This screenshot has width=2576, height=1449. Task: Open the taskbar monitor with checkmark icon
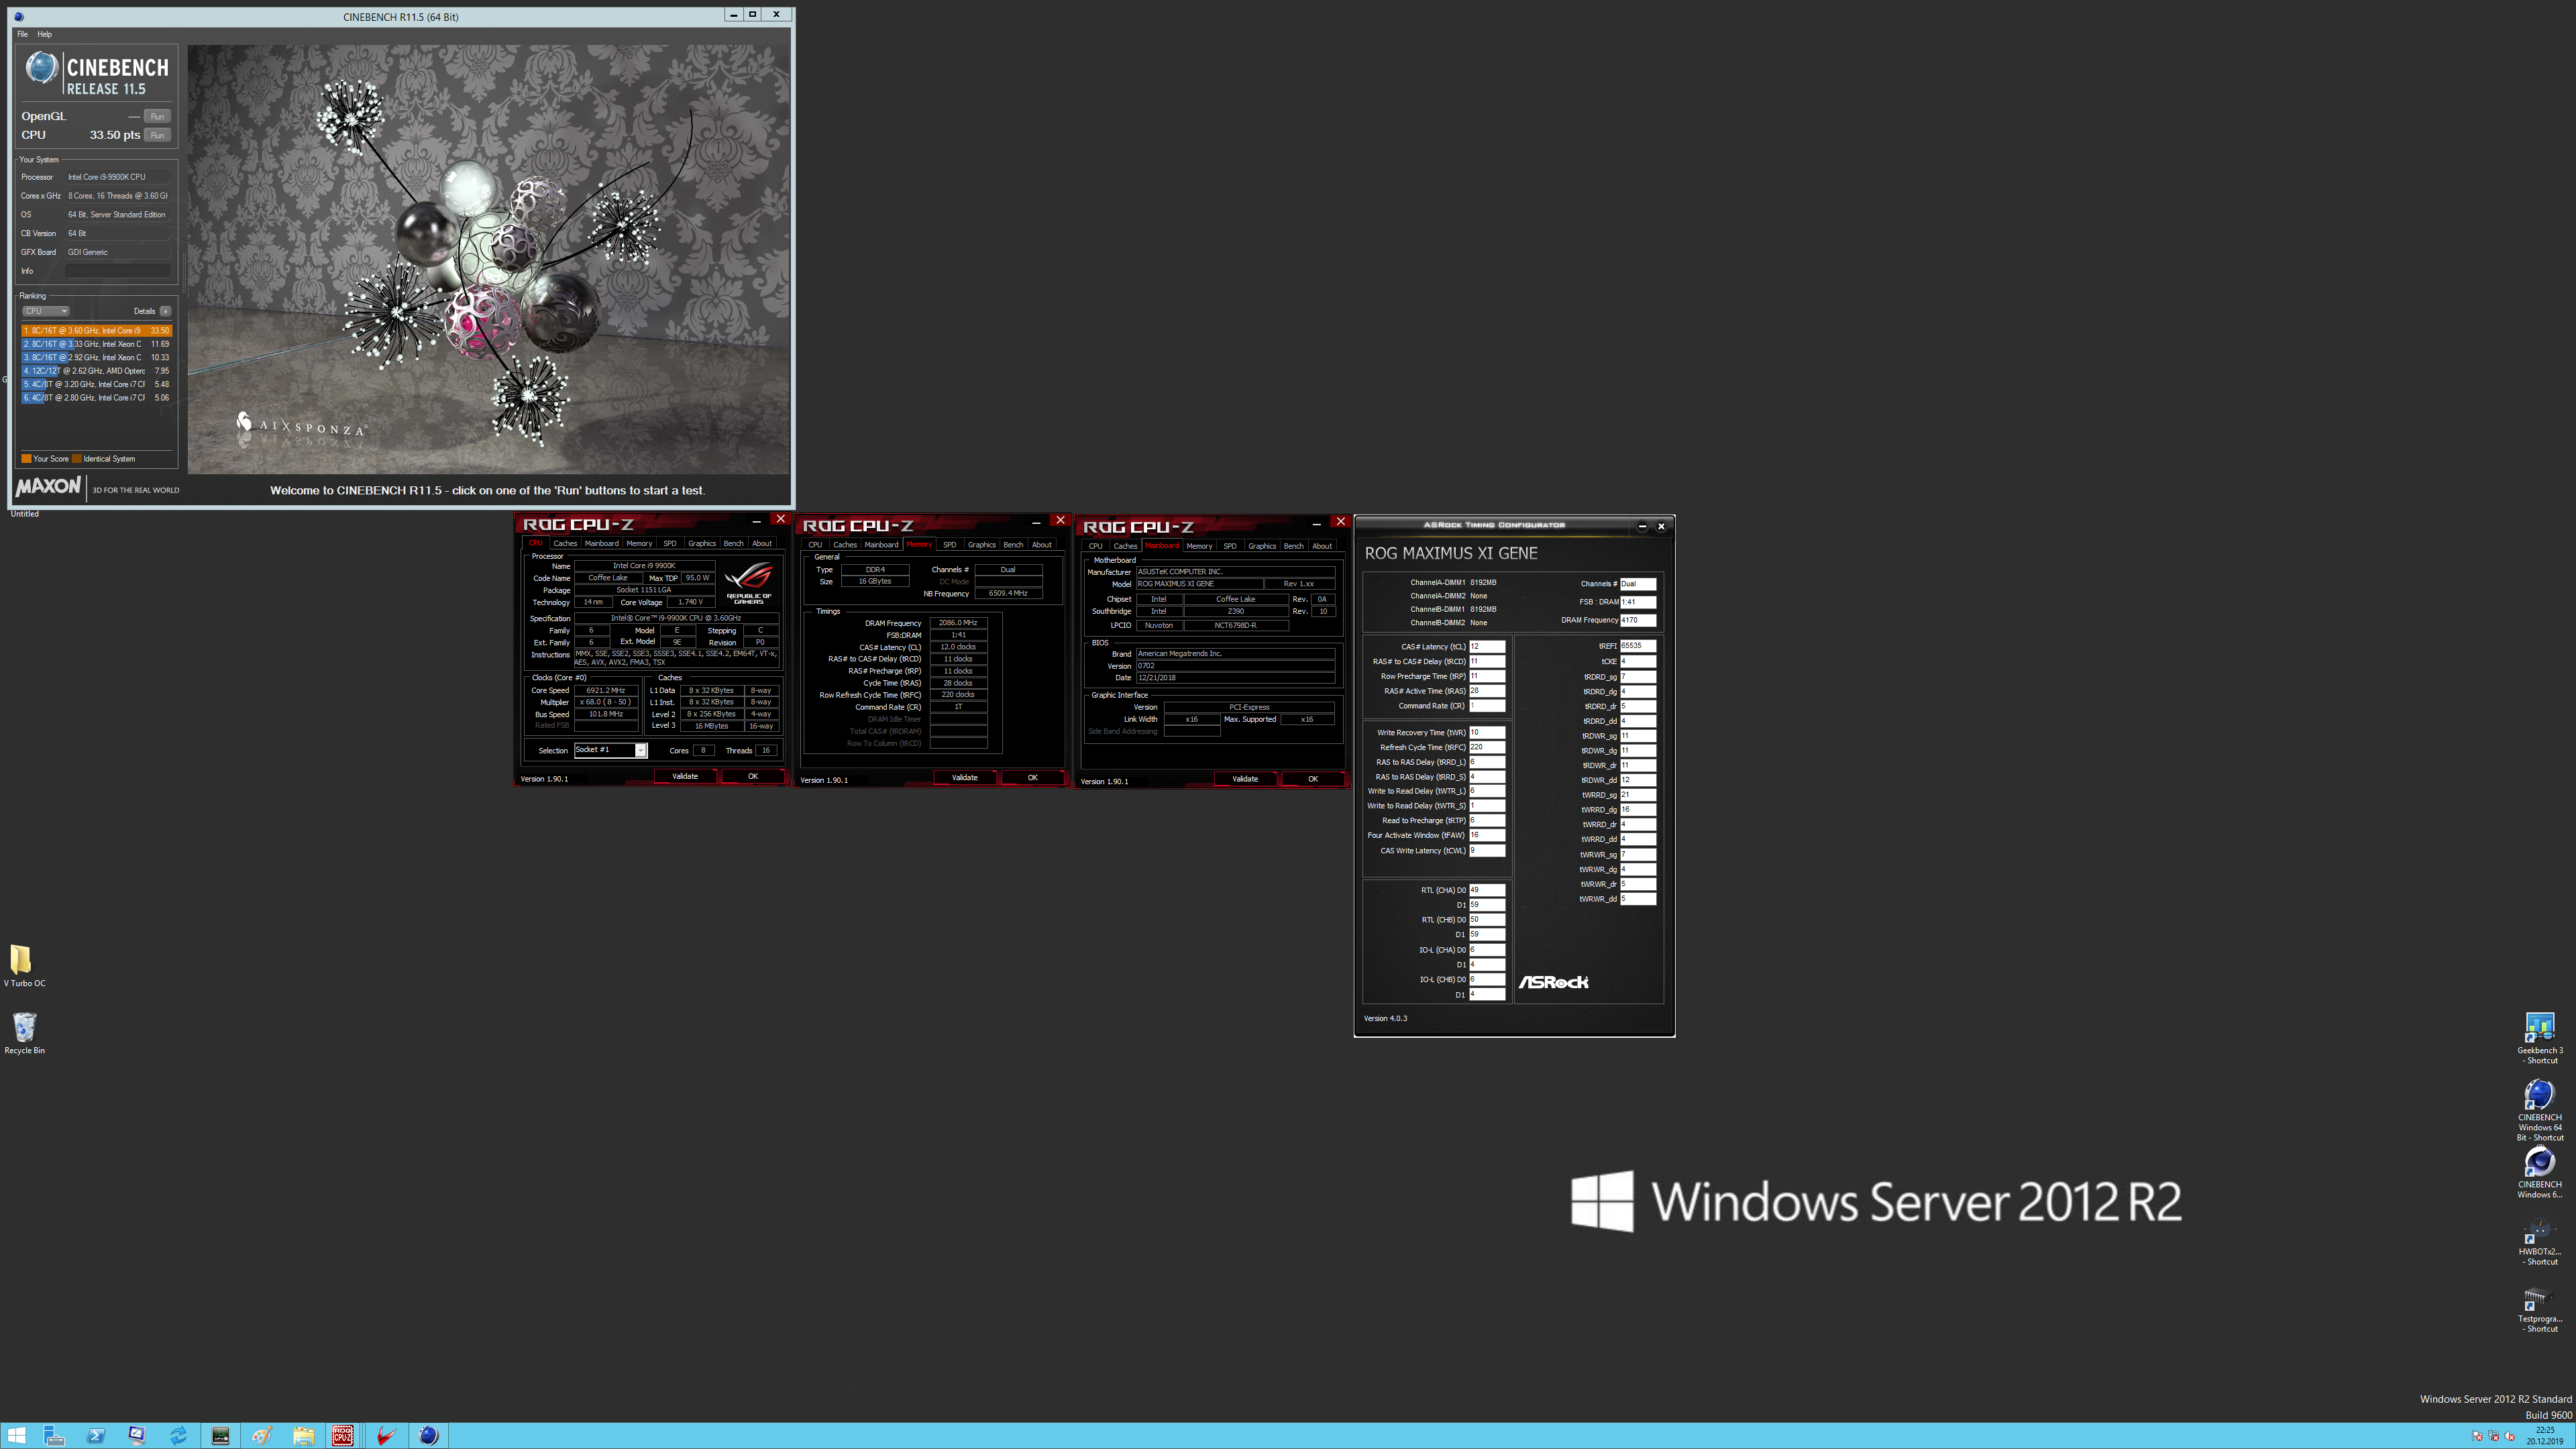pos(137,1436)
